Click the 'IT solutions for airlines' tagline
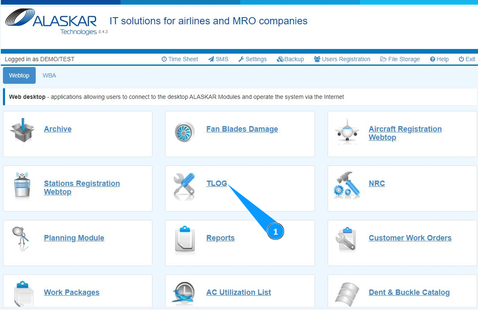 (x=208, y=21)
